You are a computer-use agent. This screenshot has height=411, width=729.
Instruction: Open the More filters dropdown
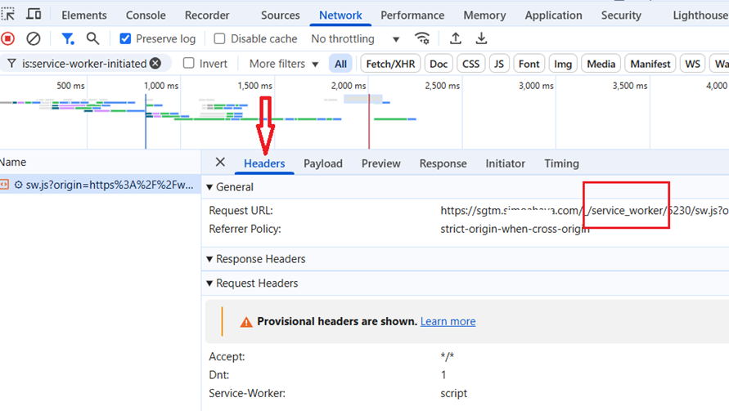(x=284, y=64)
